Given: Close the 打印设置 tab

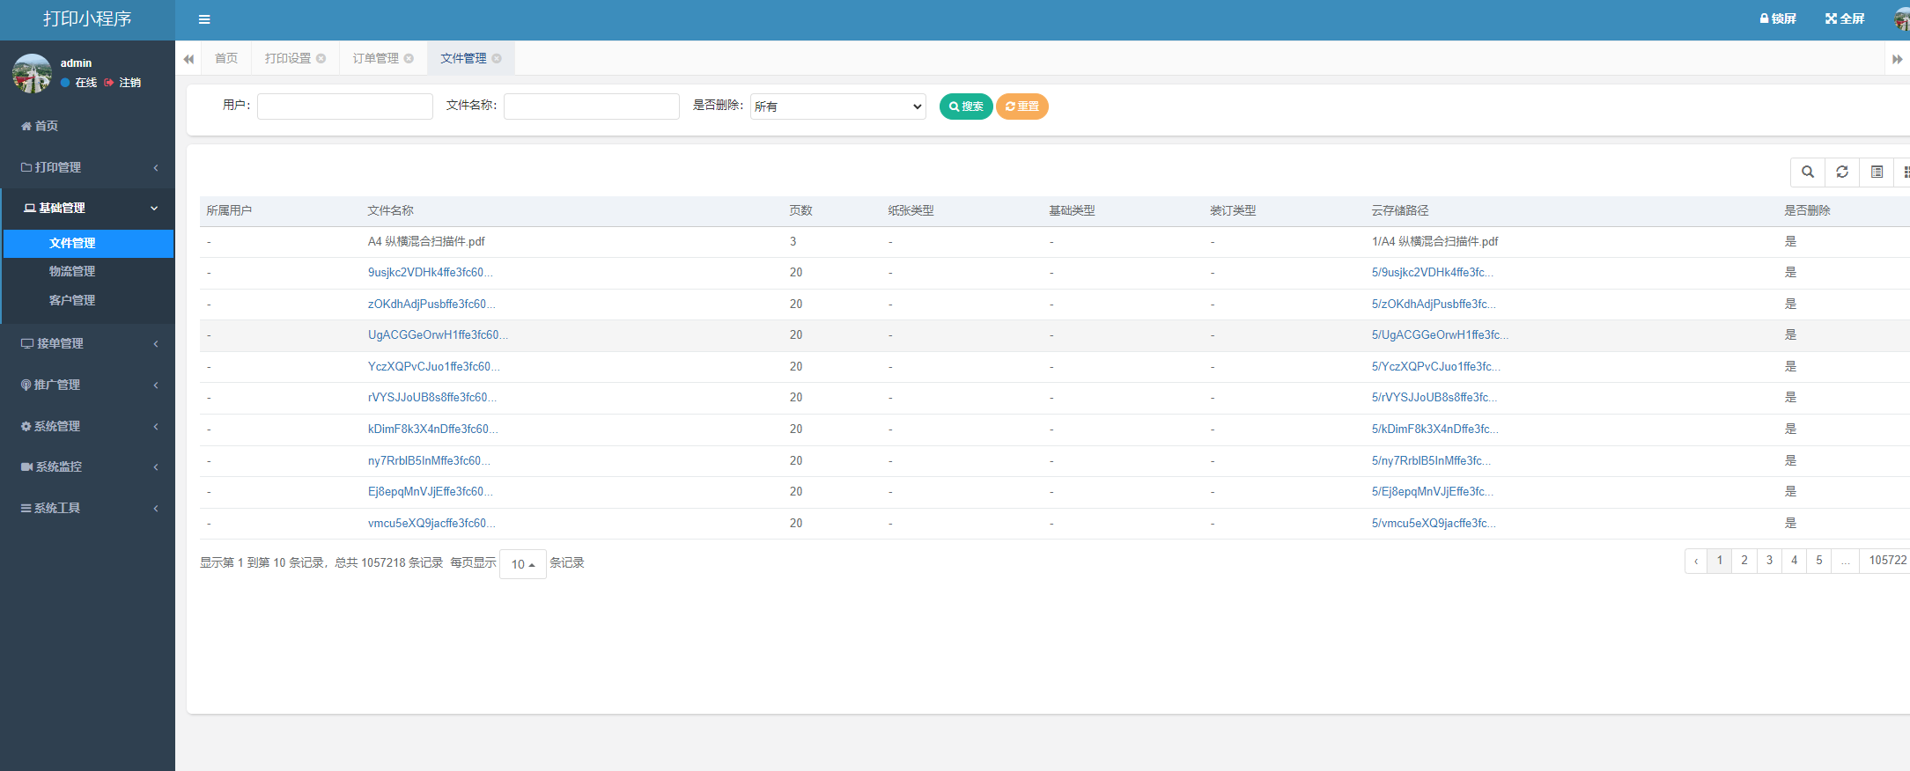Looking at the screenshot, I should [321, 58].
